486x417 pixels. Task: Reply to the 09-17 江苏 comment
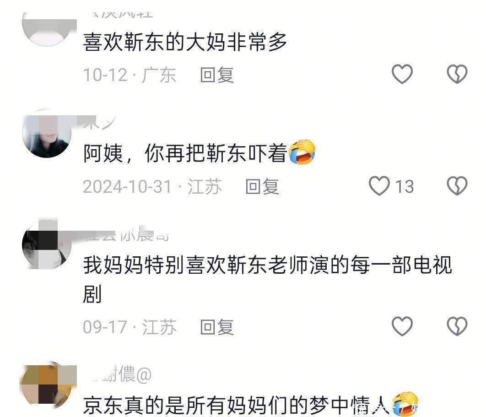216,327
